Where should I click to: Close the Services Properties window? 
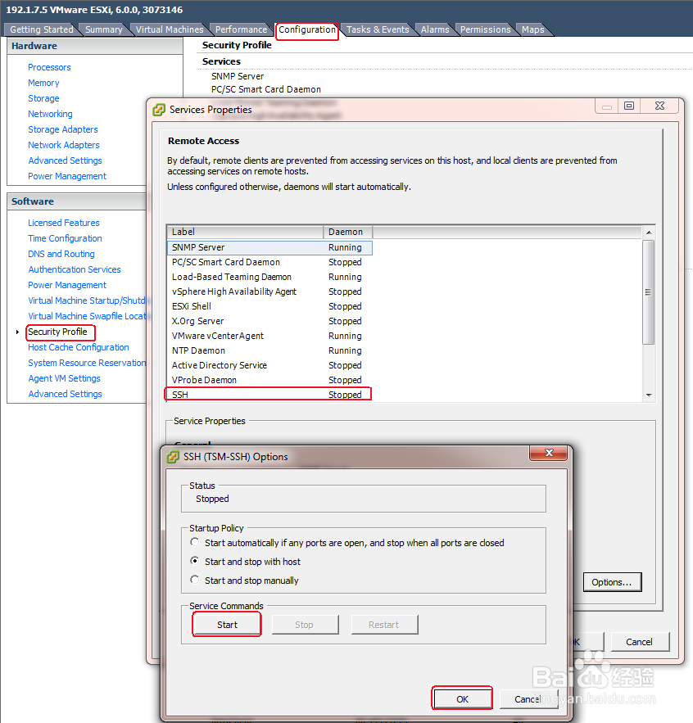(659, 106)
